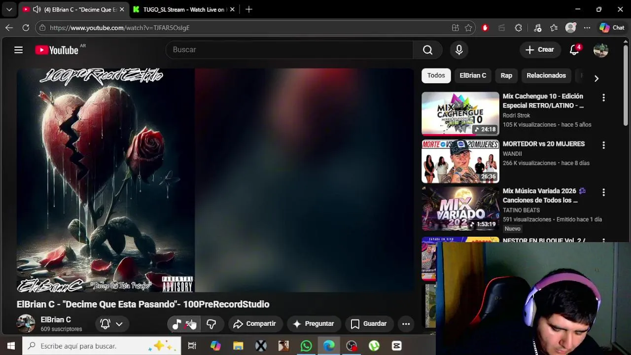
Task: Like the video with the thumbs-up button
Action: click(184, 324)
